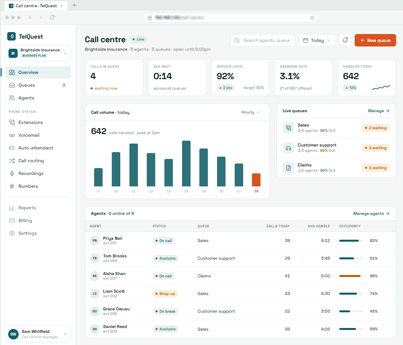The width and height of the screenshot is (403, 345).
Task: Open the Voicemail page
Action: click(38, 135)
